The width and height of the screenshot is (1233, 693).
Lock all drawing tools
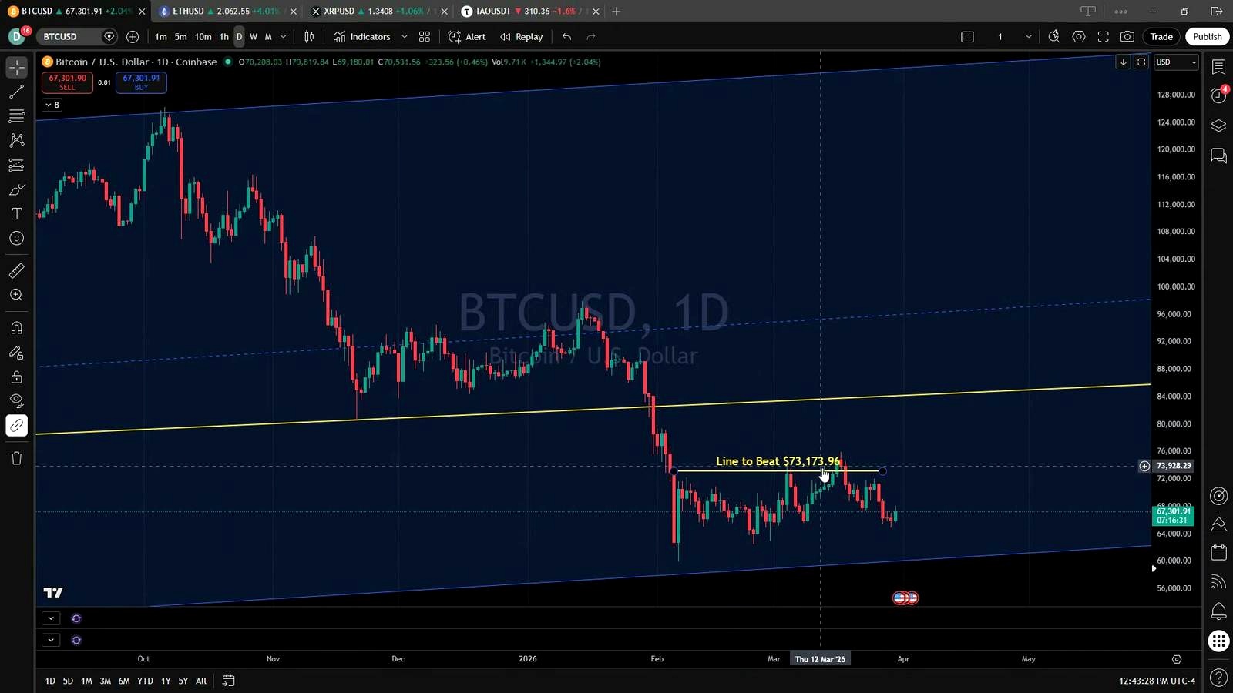pyautogui.click(x=16, y=377)
